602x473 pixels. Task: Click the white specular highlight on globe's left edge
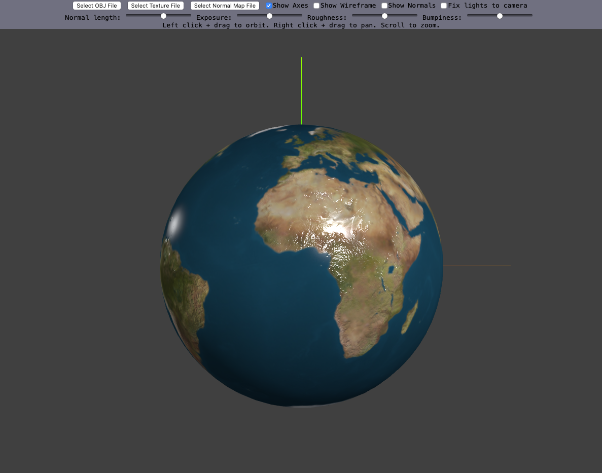(176, 224)
